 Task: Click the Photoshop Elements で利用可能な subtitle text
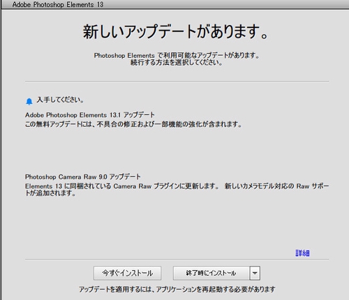(177, 56)
